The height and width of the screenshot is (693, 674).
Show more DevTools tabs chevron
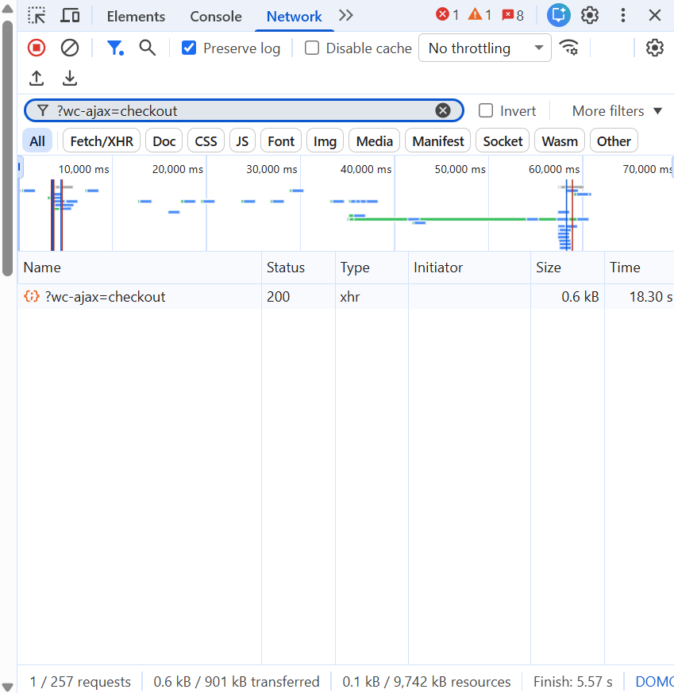[345, 16]
